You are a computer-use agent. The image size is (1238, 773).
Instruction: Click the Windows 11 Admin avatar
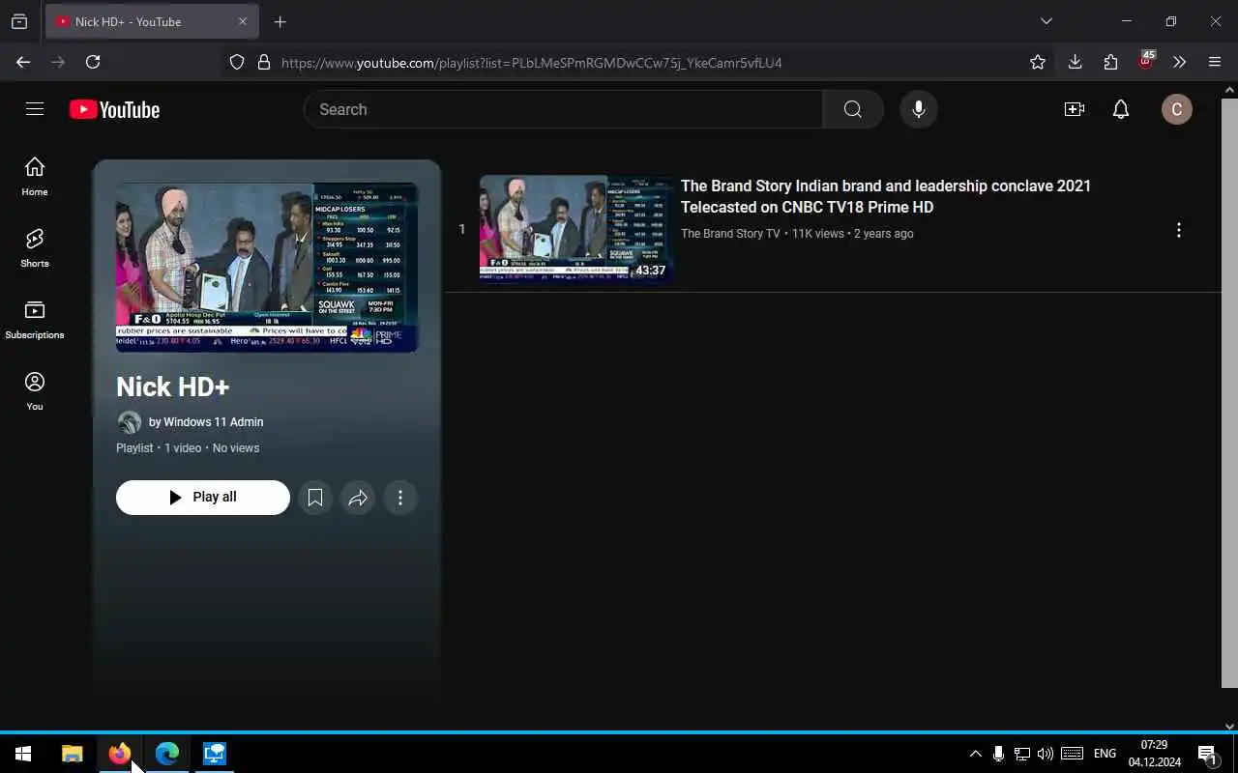point(129,422)
